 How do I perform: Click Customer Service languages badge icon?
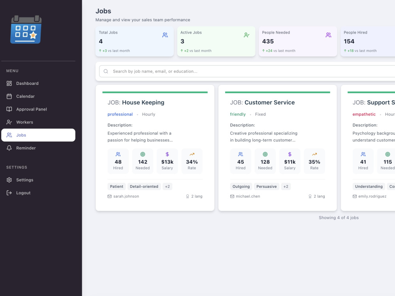point(310,196)
